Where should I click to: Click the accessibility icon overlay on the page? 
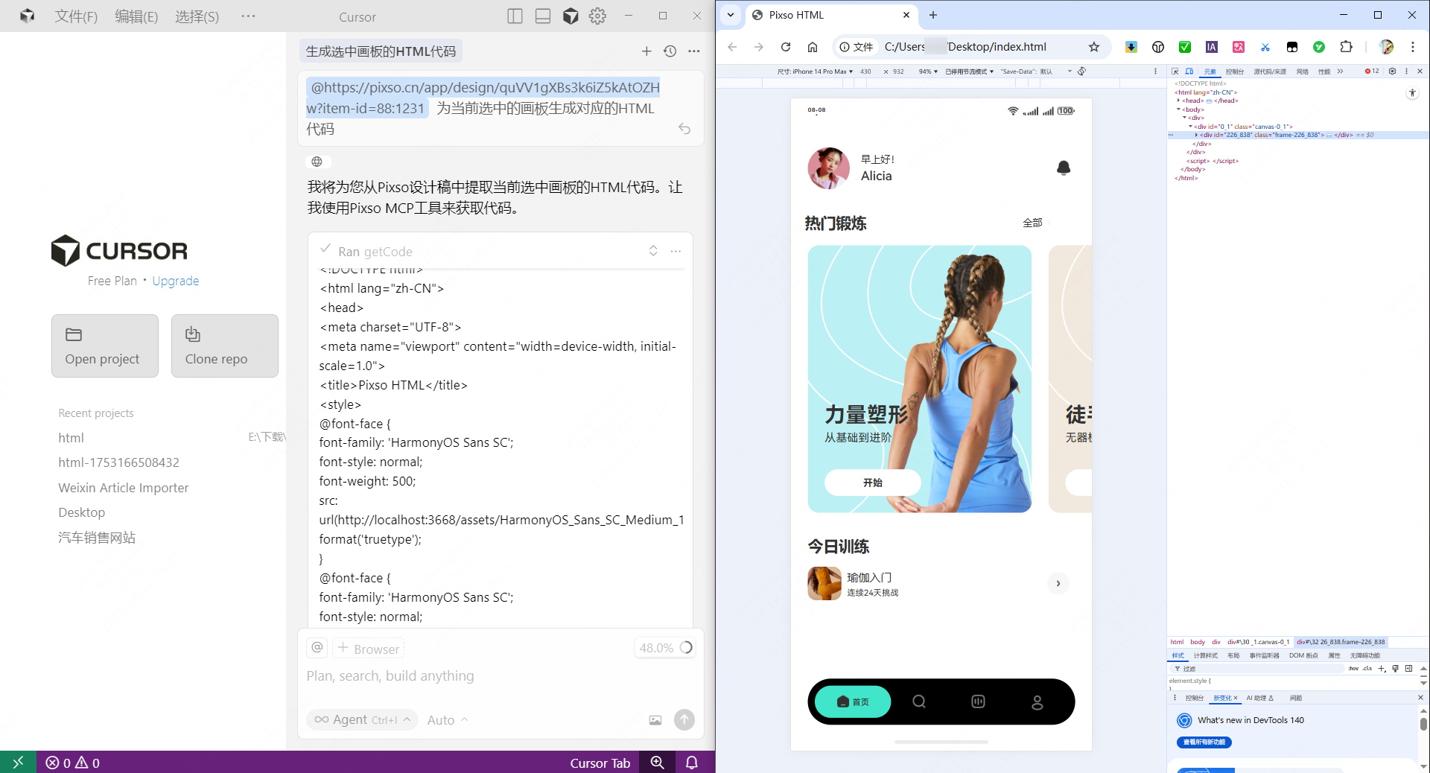point(1412,93)
